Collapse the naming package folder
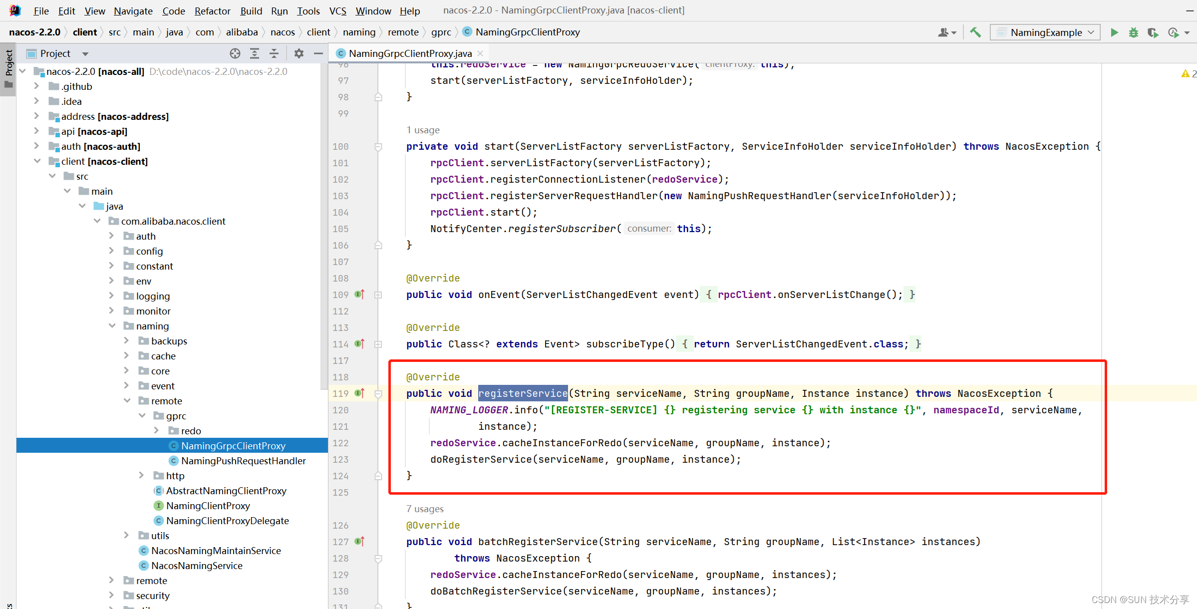 click(112, 325)
